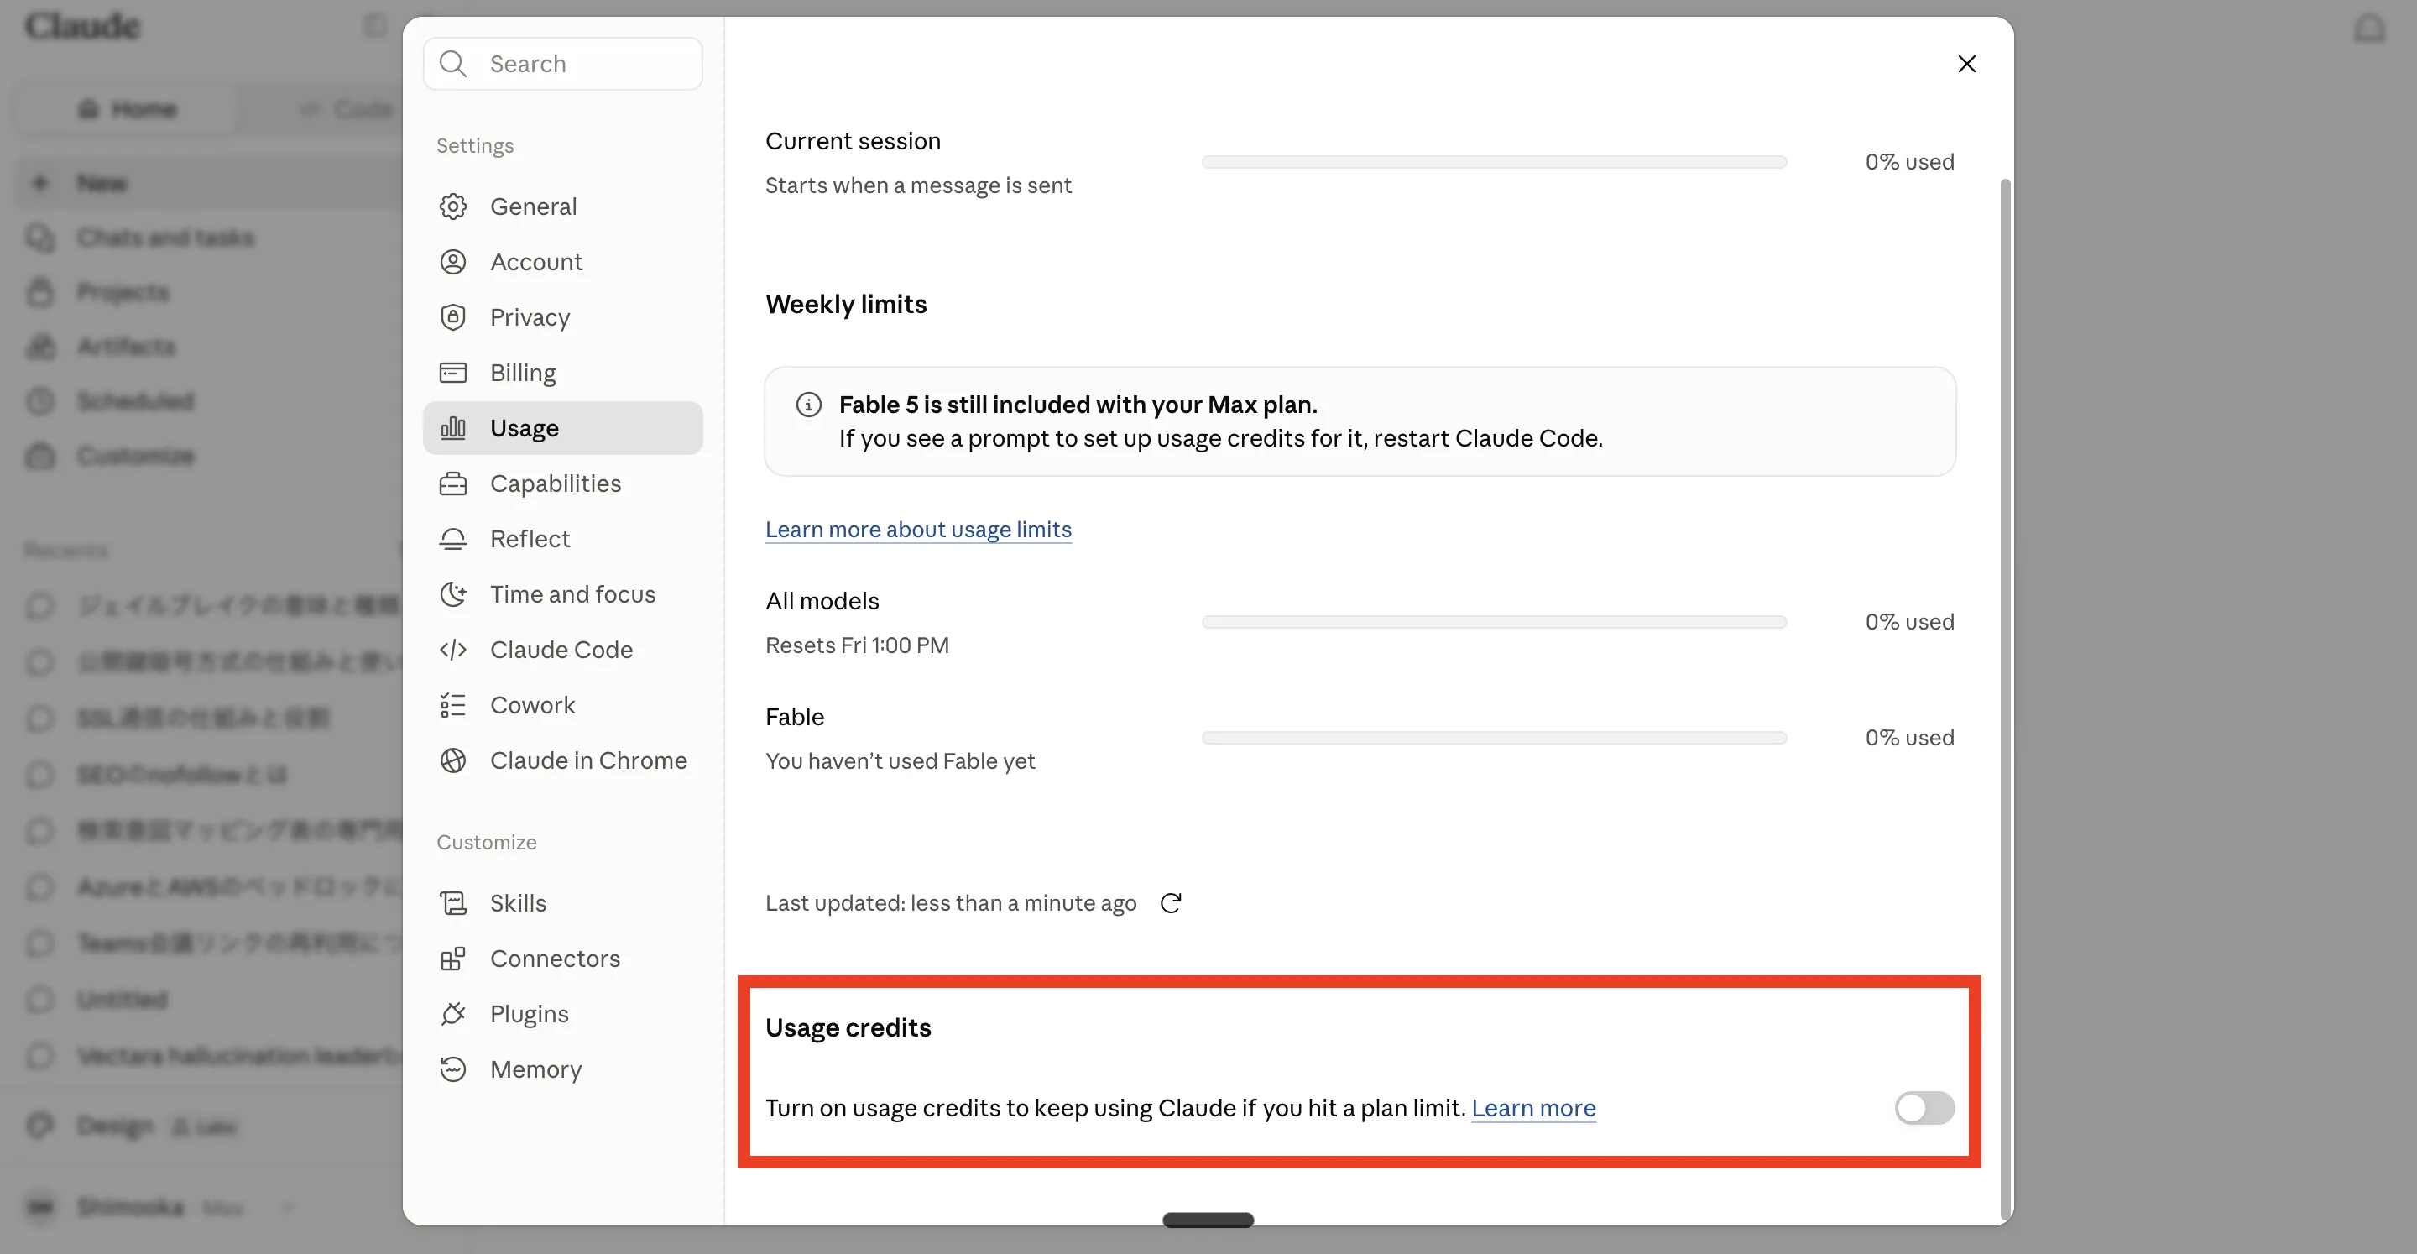Click the "Resets Fri 1:00 PM" text
The height and width of the screenshot is (1254, 2417).
pos(857,645)
